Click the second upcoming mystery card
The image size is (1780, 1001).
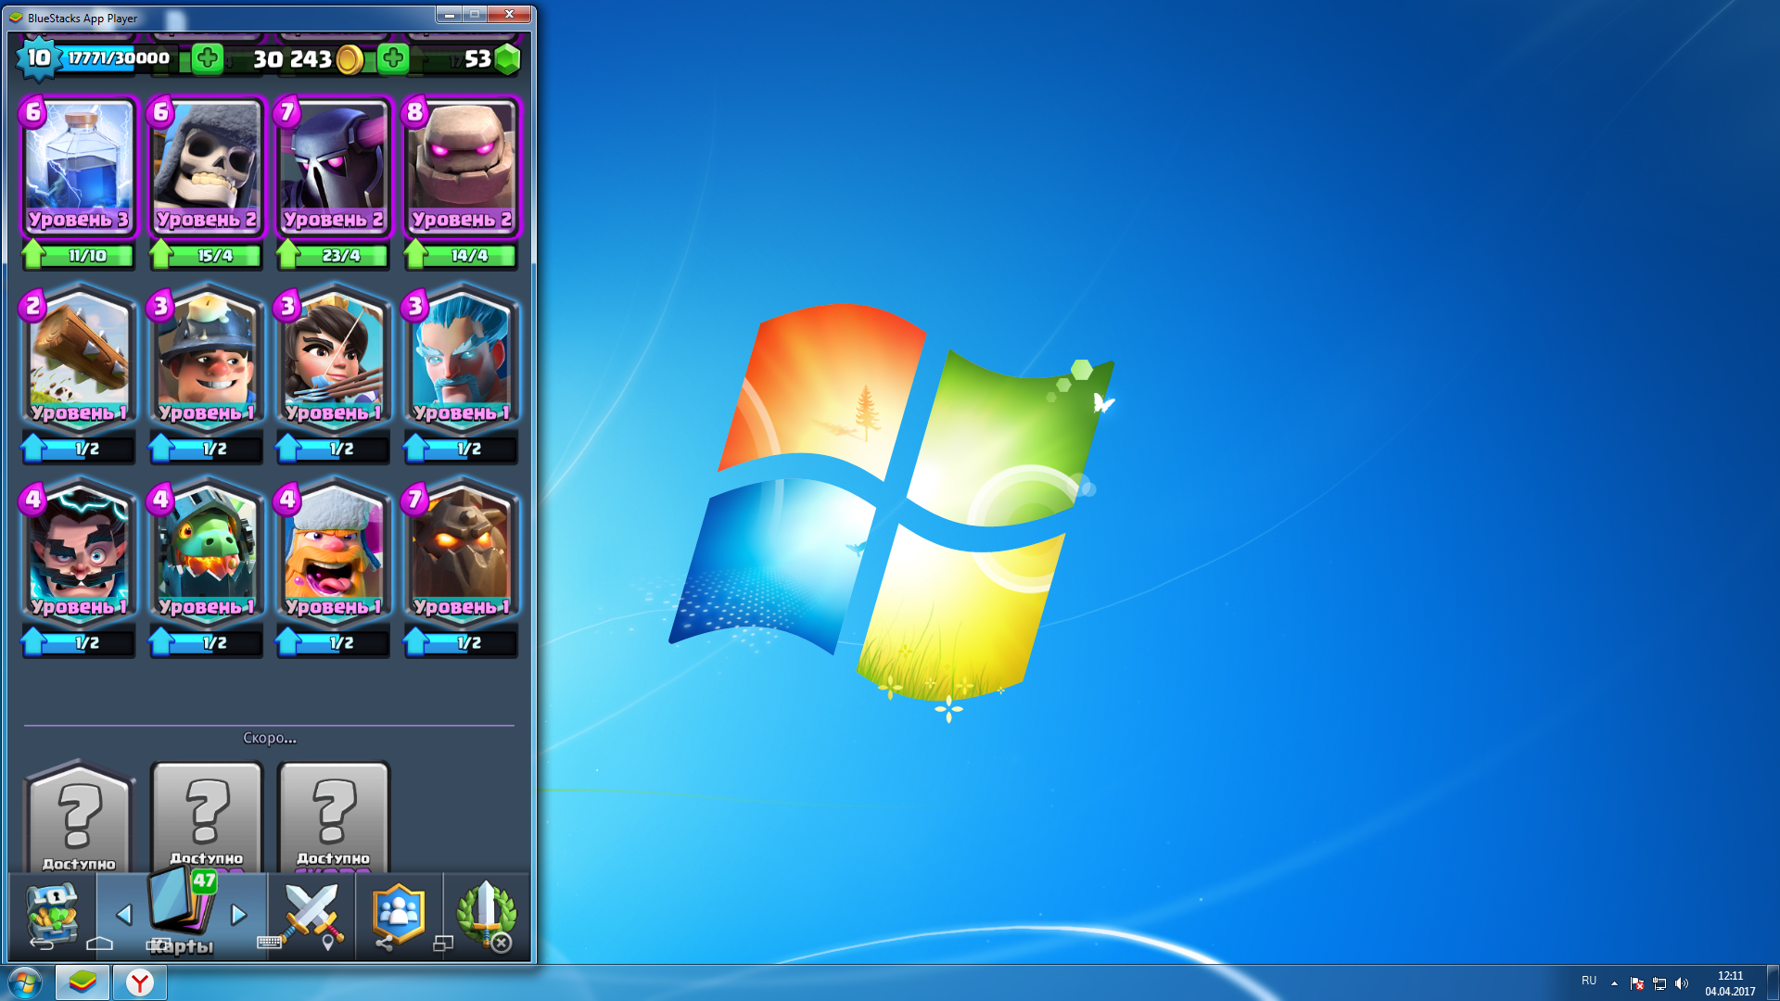[206, 817]
